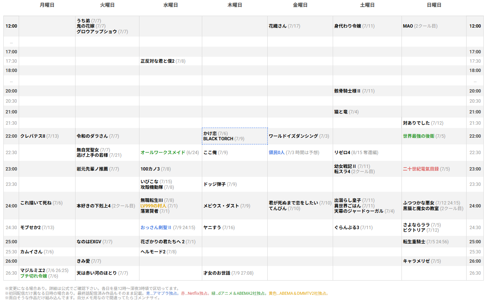Click かけ恋 in the Thursday cell
This screenshot has height=303, width=486.
[210, 134]
